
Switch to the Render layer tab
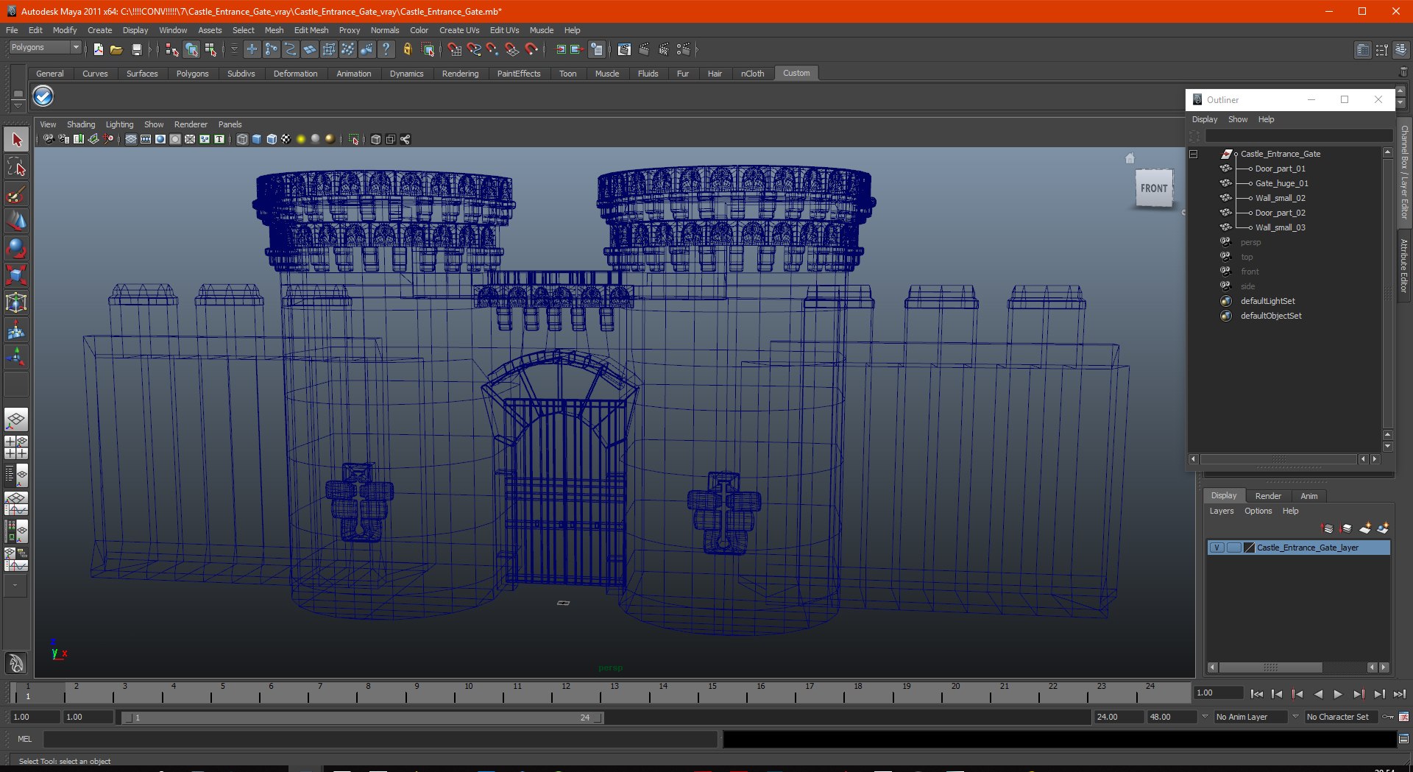coord(1268,496)
